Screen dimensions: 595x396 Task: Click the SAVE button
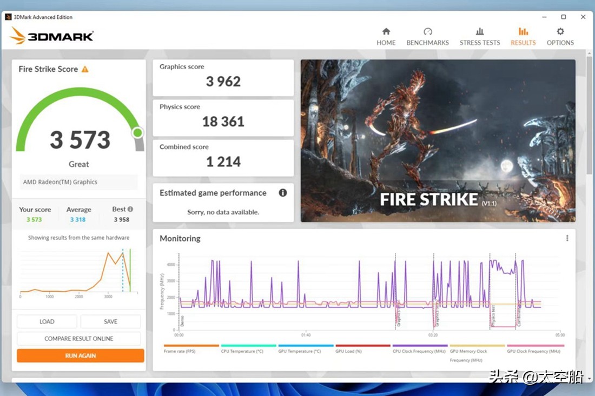pyautogui.click(x=110, y=321)
